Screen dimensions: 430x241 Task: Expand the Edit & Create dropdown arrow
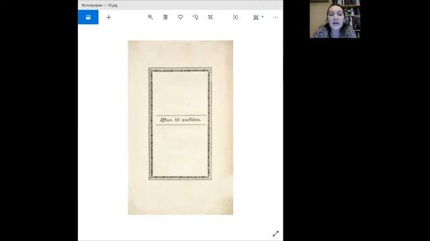click(263, 17)
